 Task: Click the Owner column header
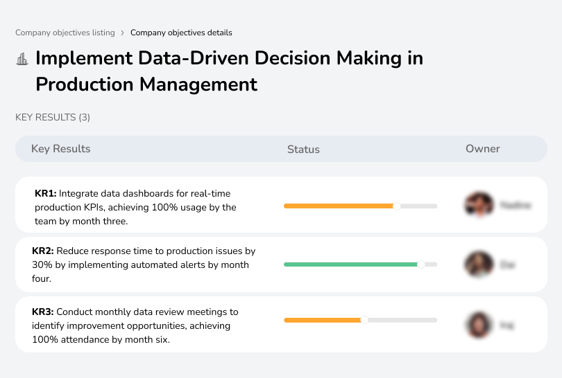[482, 149]
